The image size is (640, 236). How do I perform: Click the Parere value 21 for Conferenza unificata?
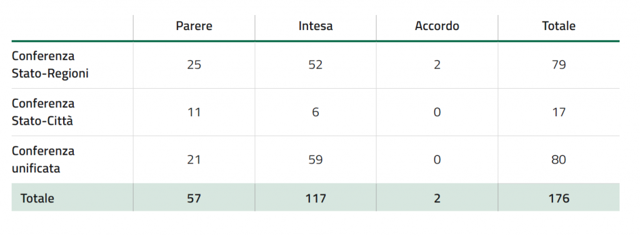coord(194,159)
